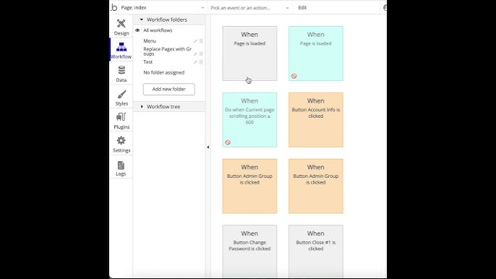The image size is (496, 279).
Task: Delete the Test folder trash icon
Action: [x=201, y=62]
